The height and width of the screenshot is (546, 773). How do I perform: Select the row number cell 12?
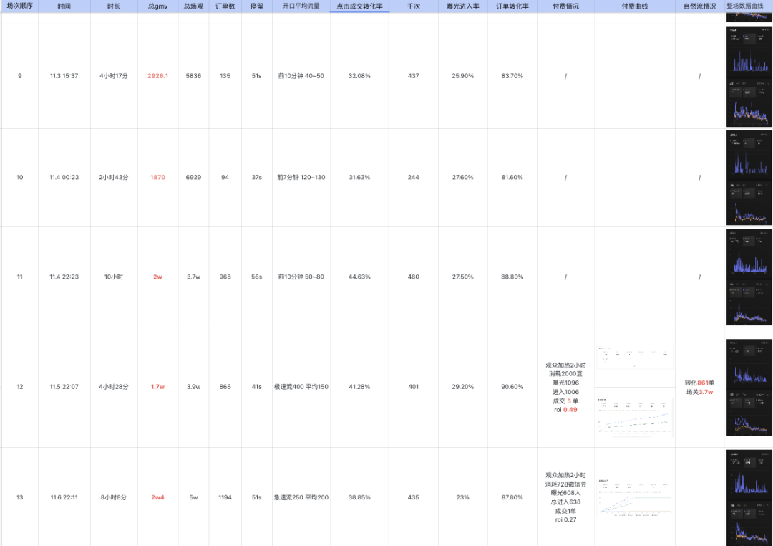(20, 387)
